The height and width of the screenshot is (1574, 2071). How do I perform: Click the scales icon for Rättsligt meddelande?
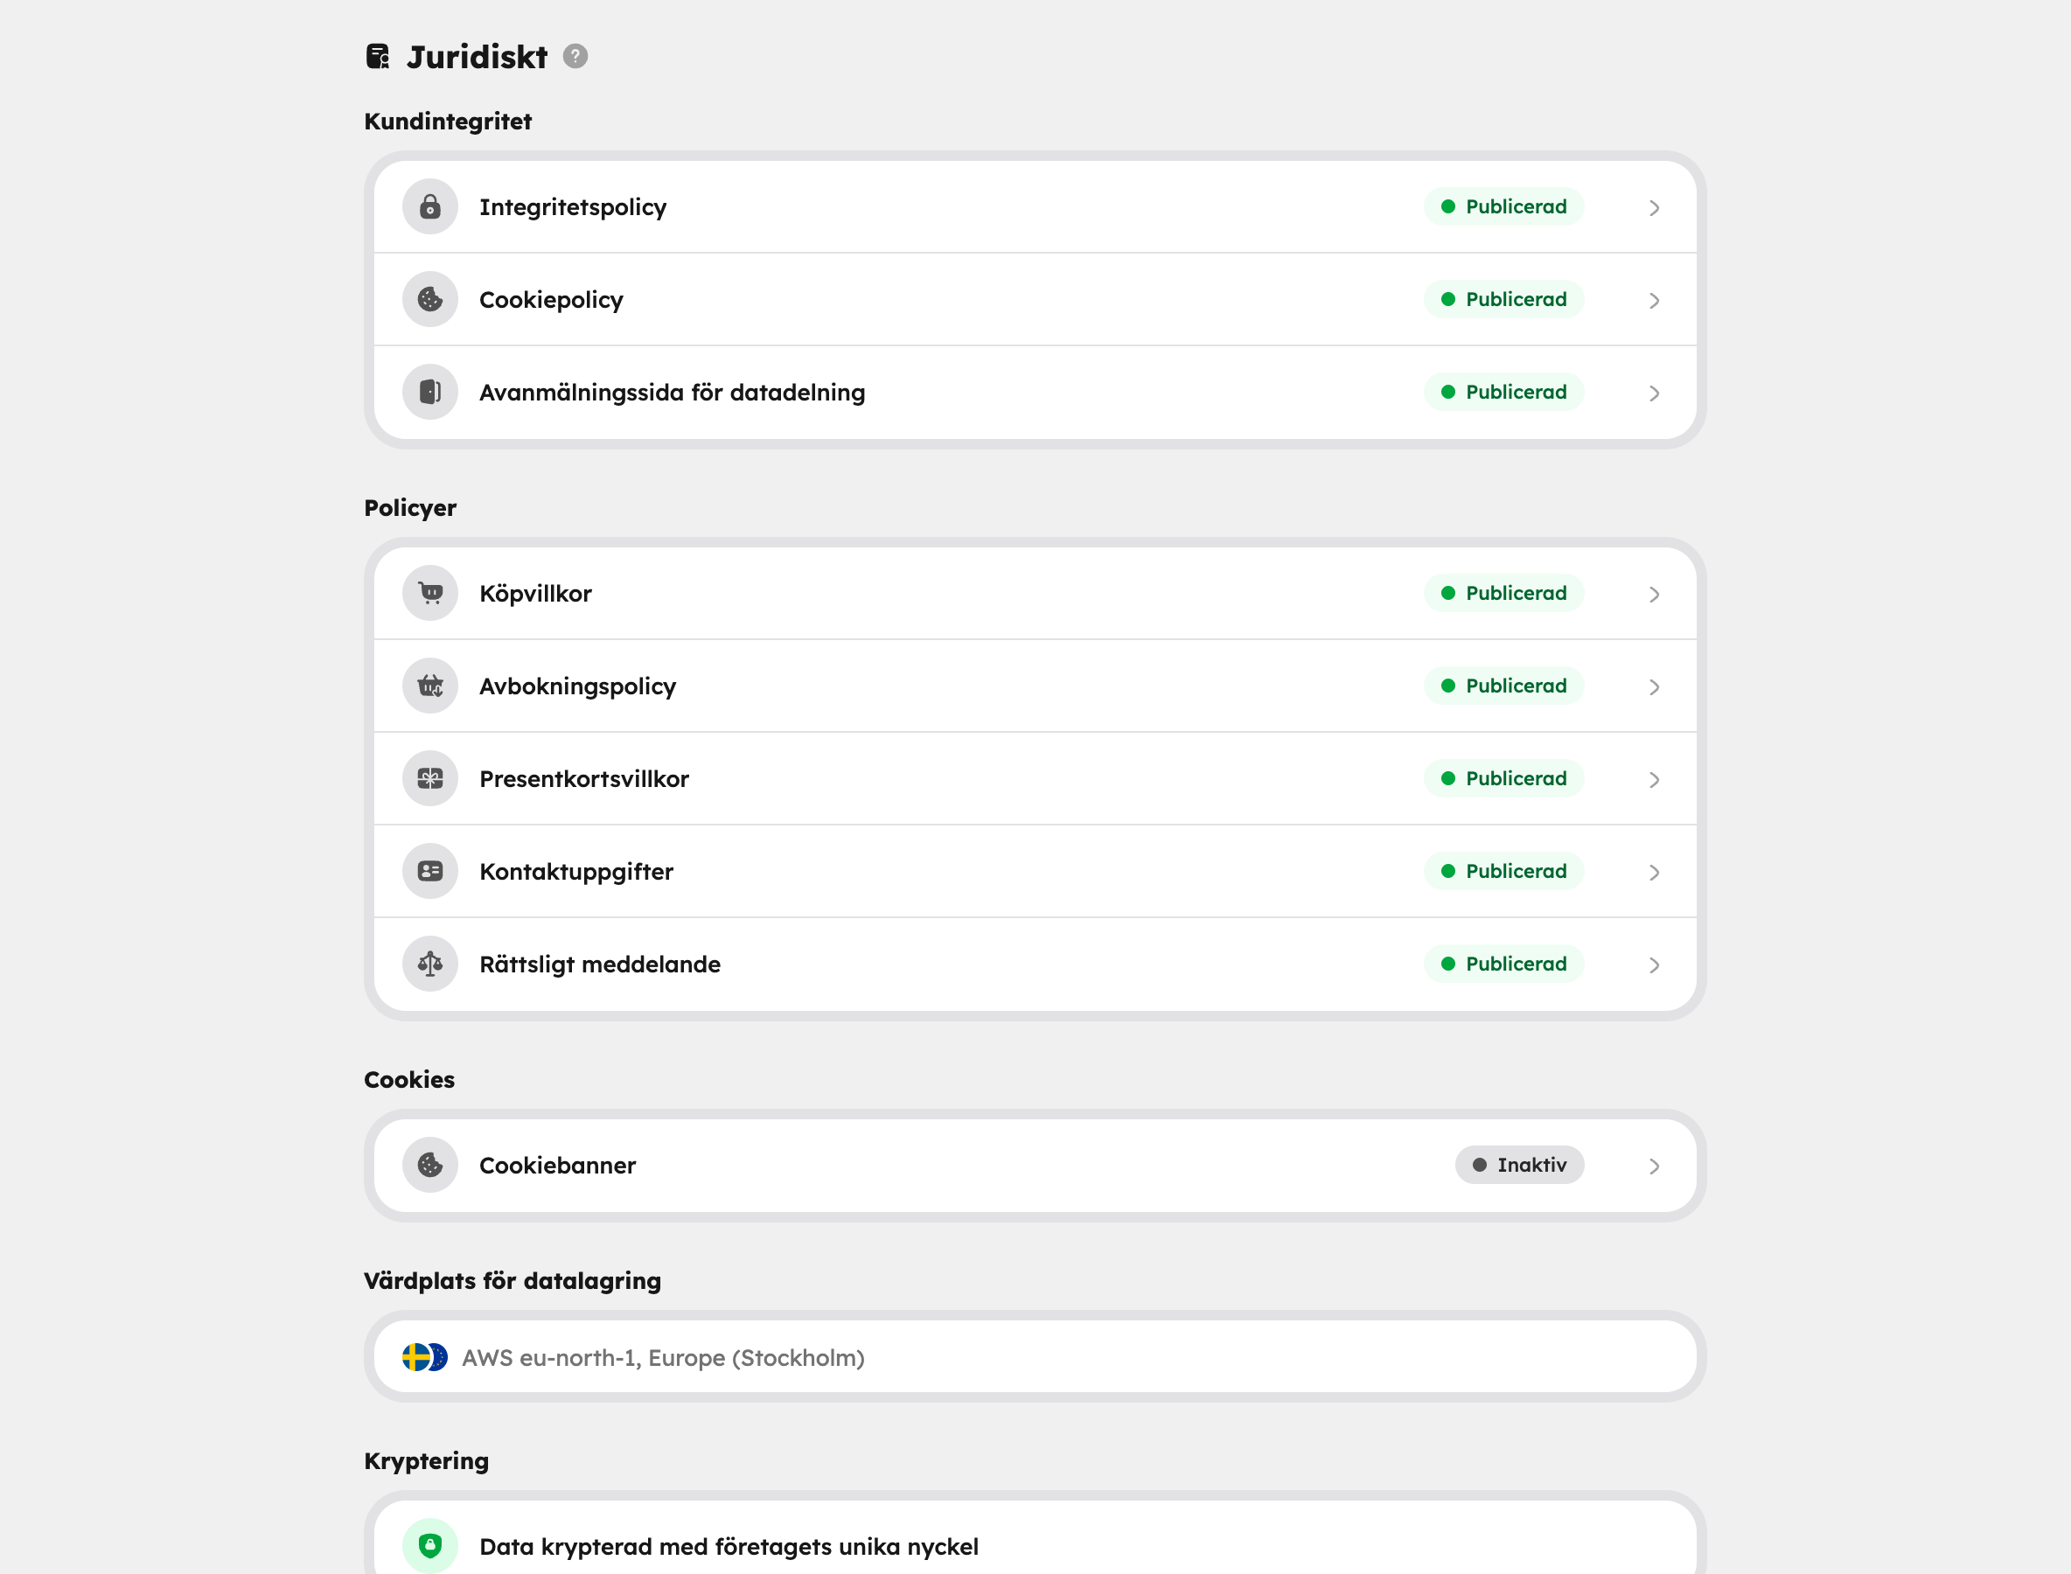click(430, 964)
